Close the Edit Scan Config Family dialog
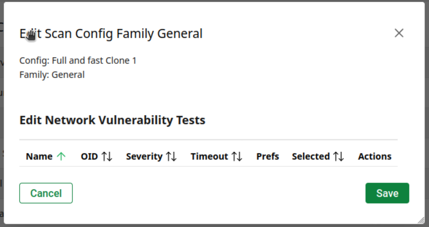 [399, 33]
